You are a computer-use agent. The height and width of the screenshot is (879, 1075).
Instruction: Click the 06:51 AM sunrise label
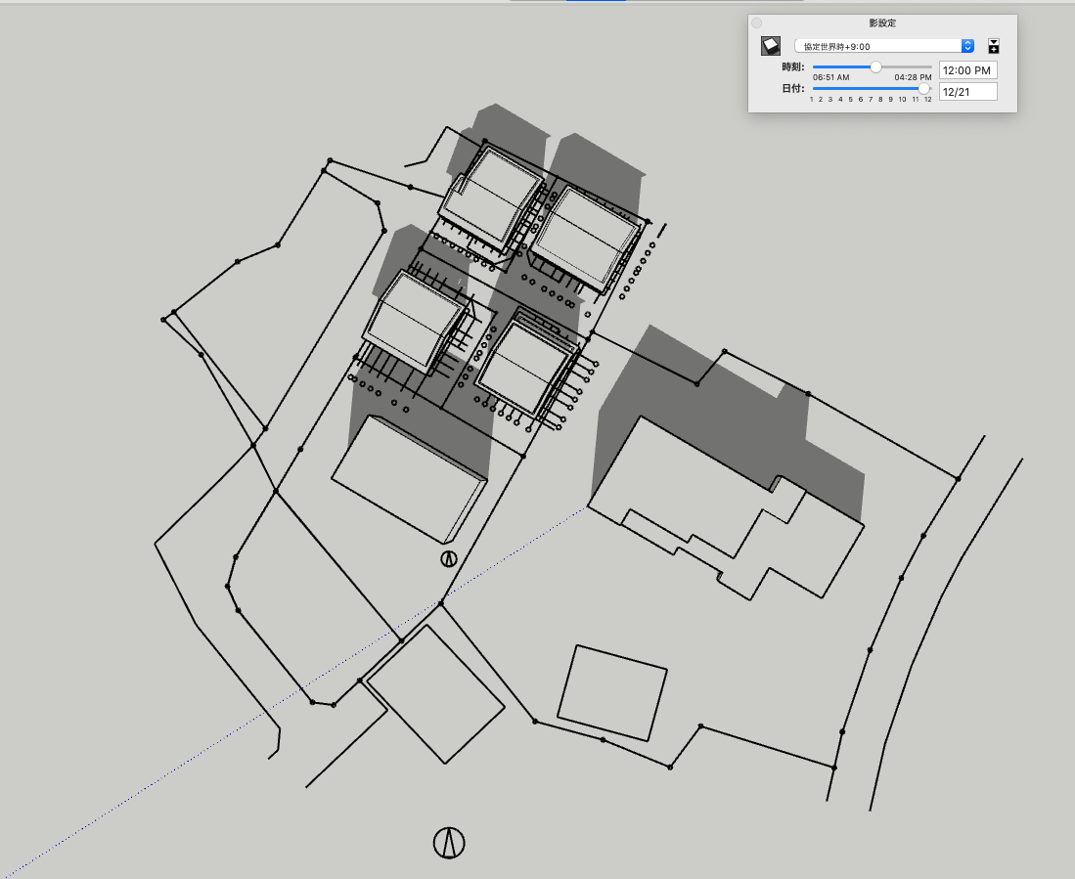click(x=830, y=77)
